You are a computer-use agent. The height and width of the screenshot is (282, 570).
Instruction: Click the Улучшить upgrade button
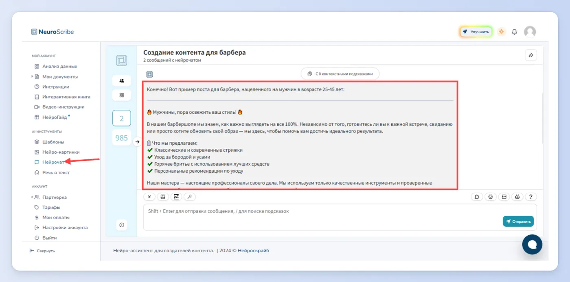[476, 32]
